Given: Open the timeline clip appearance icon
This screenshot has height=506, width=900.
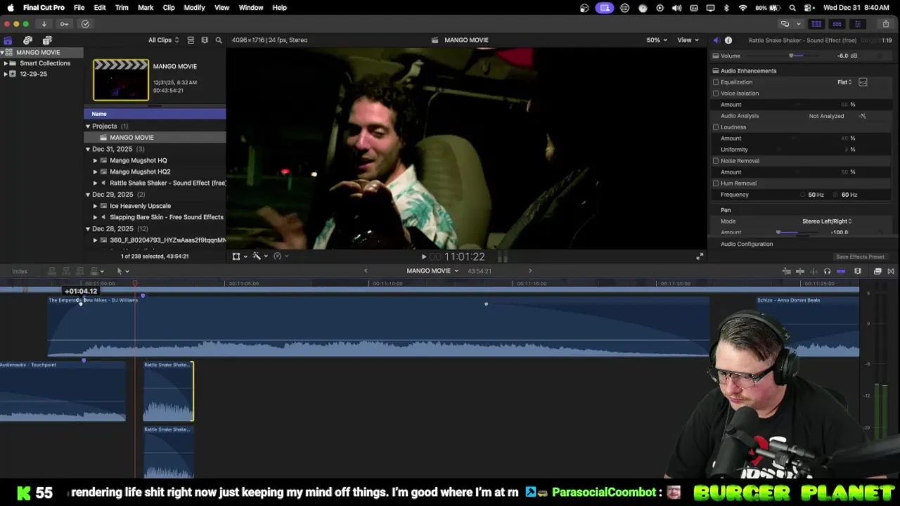Looking at the screenshot, I should [x=858, y=271].
